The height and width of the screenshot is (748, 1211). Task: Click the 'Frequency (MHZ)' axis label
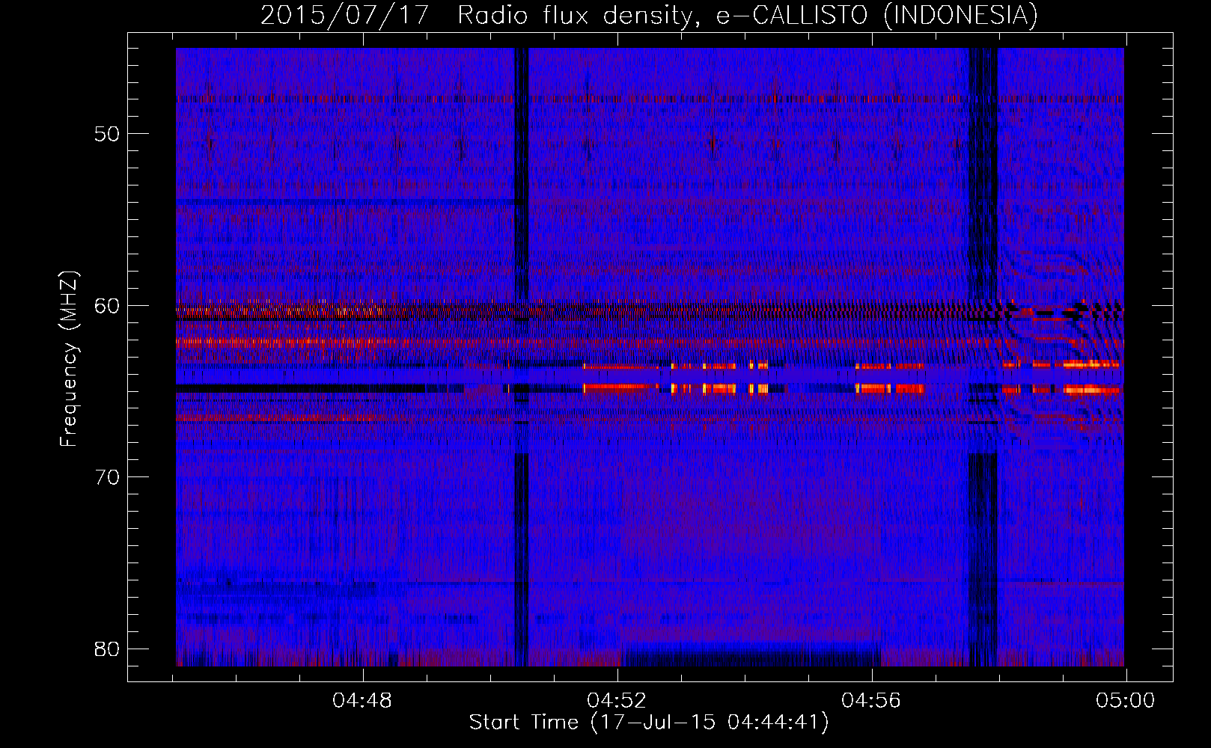[69, 359]
